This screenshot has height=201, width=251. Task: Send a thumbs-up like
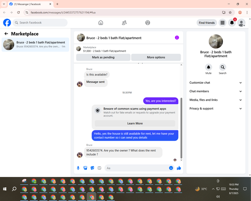[179, 168]
